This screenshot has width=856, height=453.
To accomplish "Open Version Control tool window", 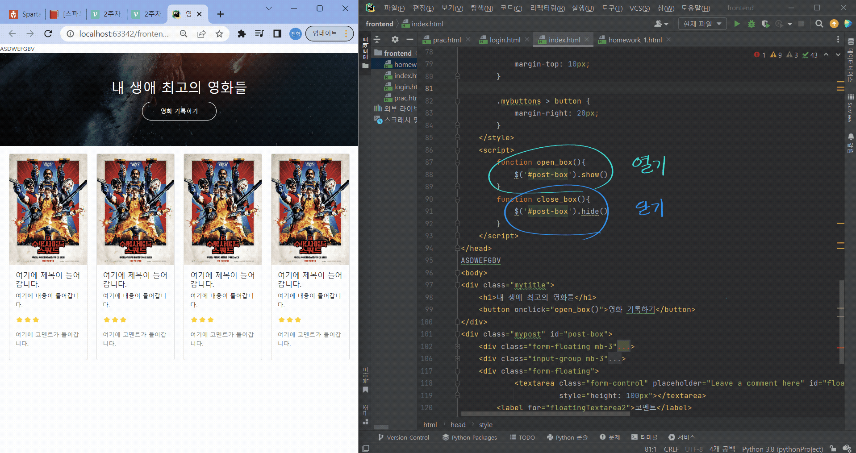I will click(404, 437).
